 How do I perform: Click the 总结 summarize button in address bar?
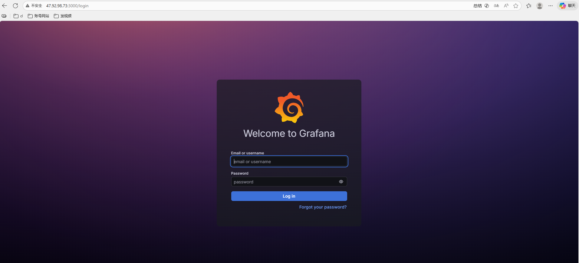pos(478,6)
